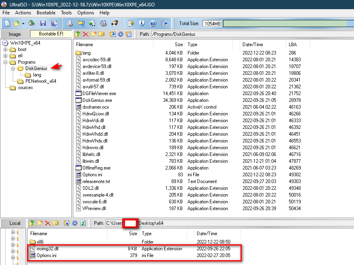Image resolution: width=354 pixels, height=265 pixels.
Task: Click Mount to Virtual Drive icon
Action: [x=104, y=23]
